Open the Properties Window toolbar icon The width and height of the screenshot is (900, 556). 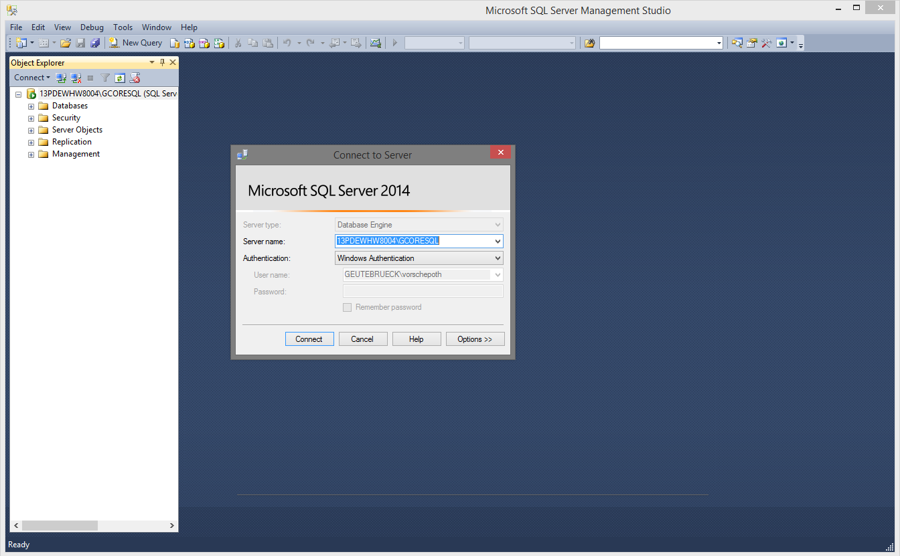752,43
